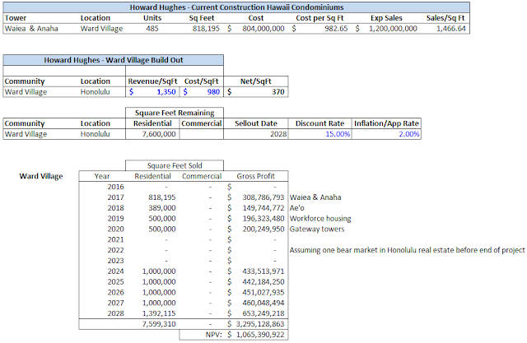Click the year 2021 cell
This screenshot has height=343, width=527.
click(x=115, y=239)
